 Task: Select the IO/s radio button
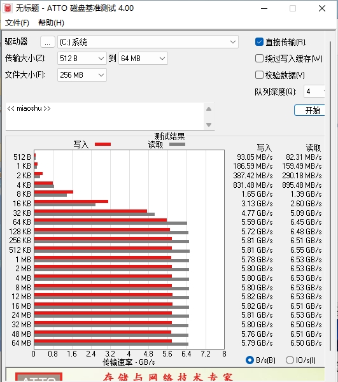click(290, 360)
